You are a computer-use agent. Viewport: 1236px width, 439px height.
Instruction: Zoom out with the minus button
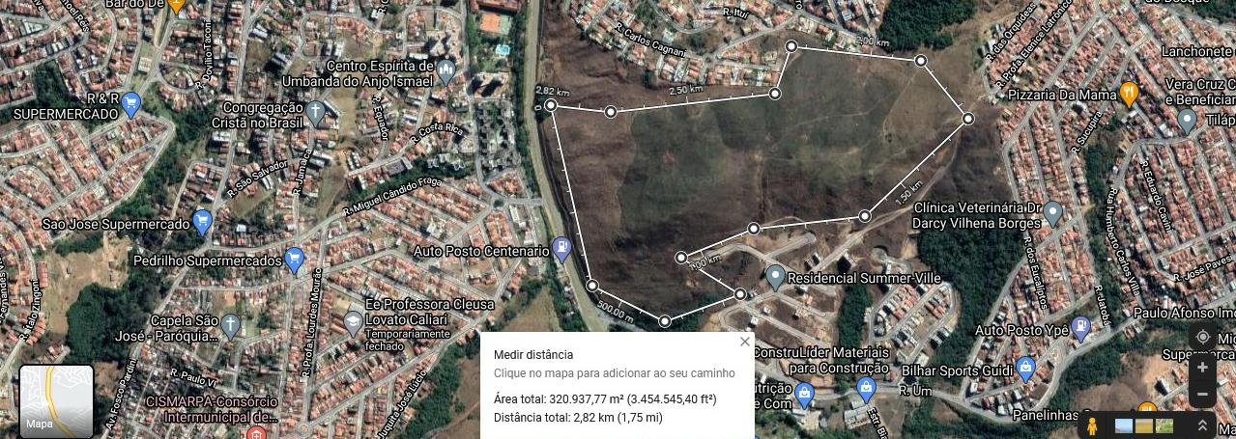(x=1203, y=394)
